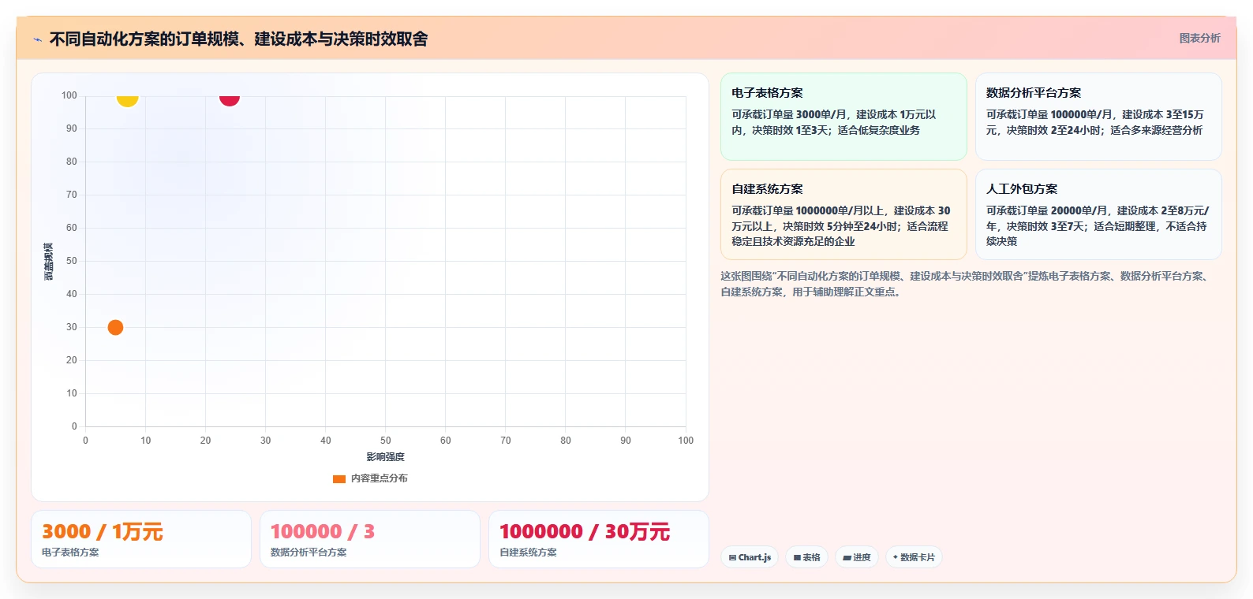The height and width of the screenshot is (599, 1253).
Task: Select the 100000 / 3 stat card
Action: click(370, 539)
